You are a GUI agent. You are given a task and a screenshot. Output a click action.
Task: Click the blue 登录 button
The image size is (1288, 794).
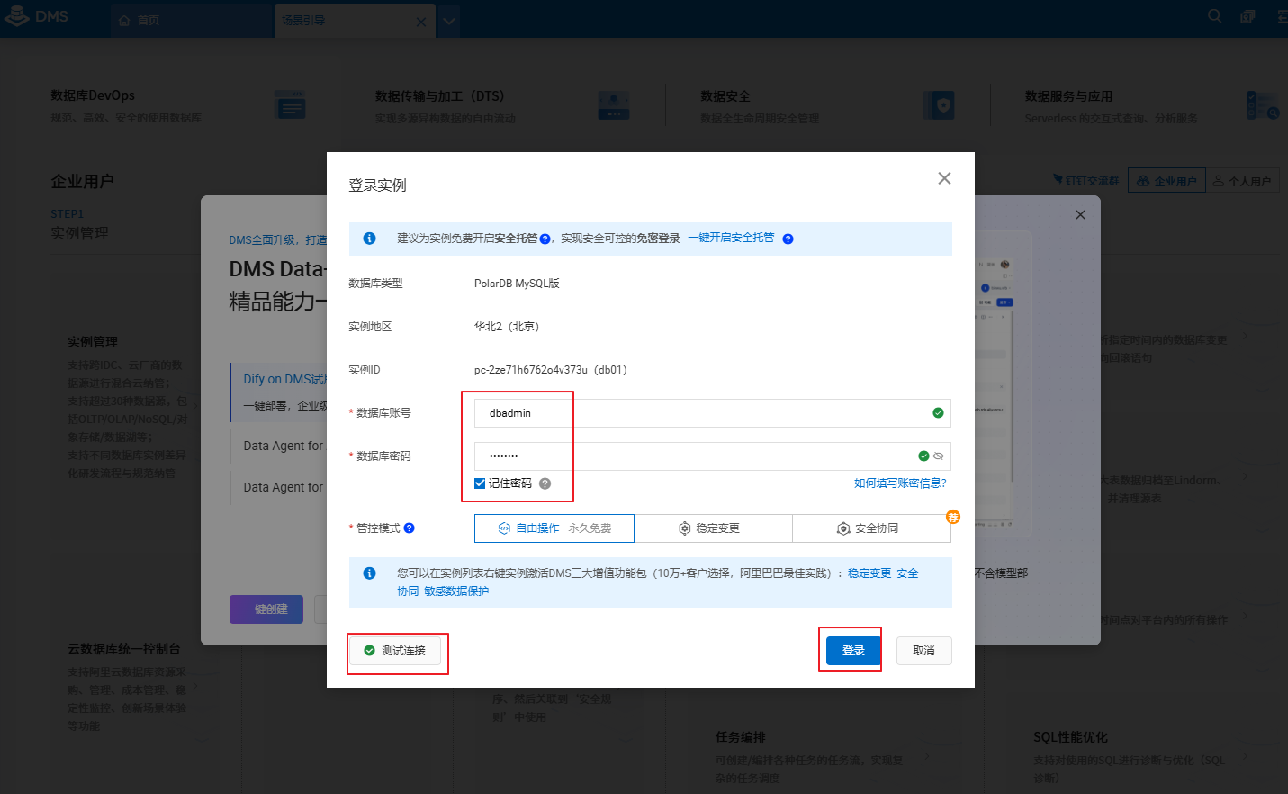tap(852, 651)
